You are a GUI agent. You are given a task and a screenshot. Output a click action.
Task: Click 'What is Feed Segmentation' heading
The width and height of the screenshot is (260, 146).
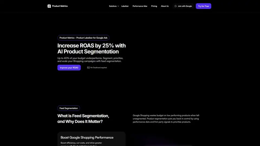click(83, 118)
